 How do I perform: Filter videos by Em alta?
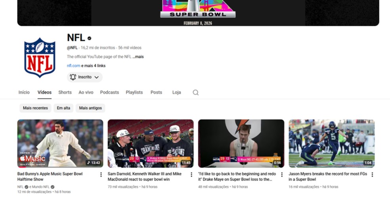[x=63, y=108]
